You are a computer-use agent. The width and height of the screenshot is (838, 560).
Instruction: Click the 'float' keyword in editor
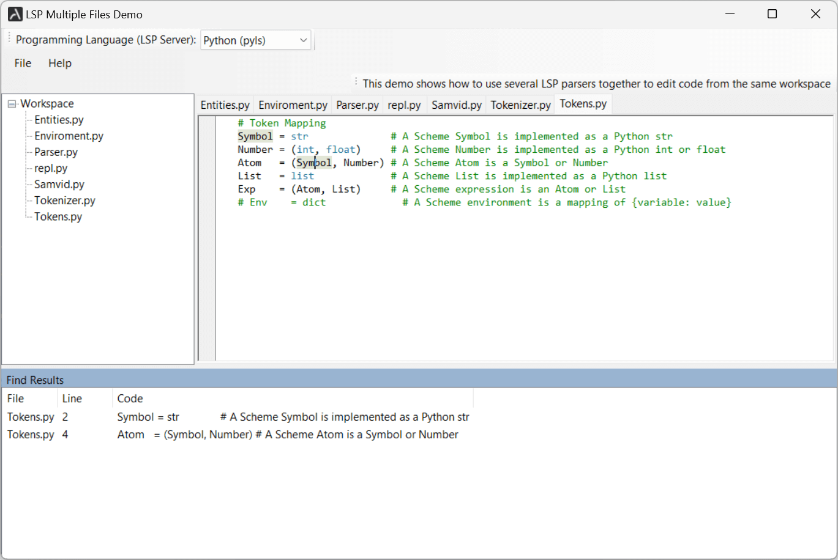(341, 150)
